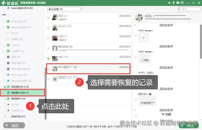The image size is (202, 130).
Task: Click the Kik (0) app icon
Action: [x=8, y=33]
